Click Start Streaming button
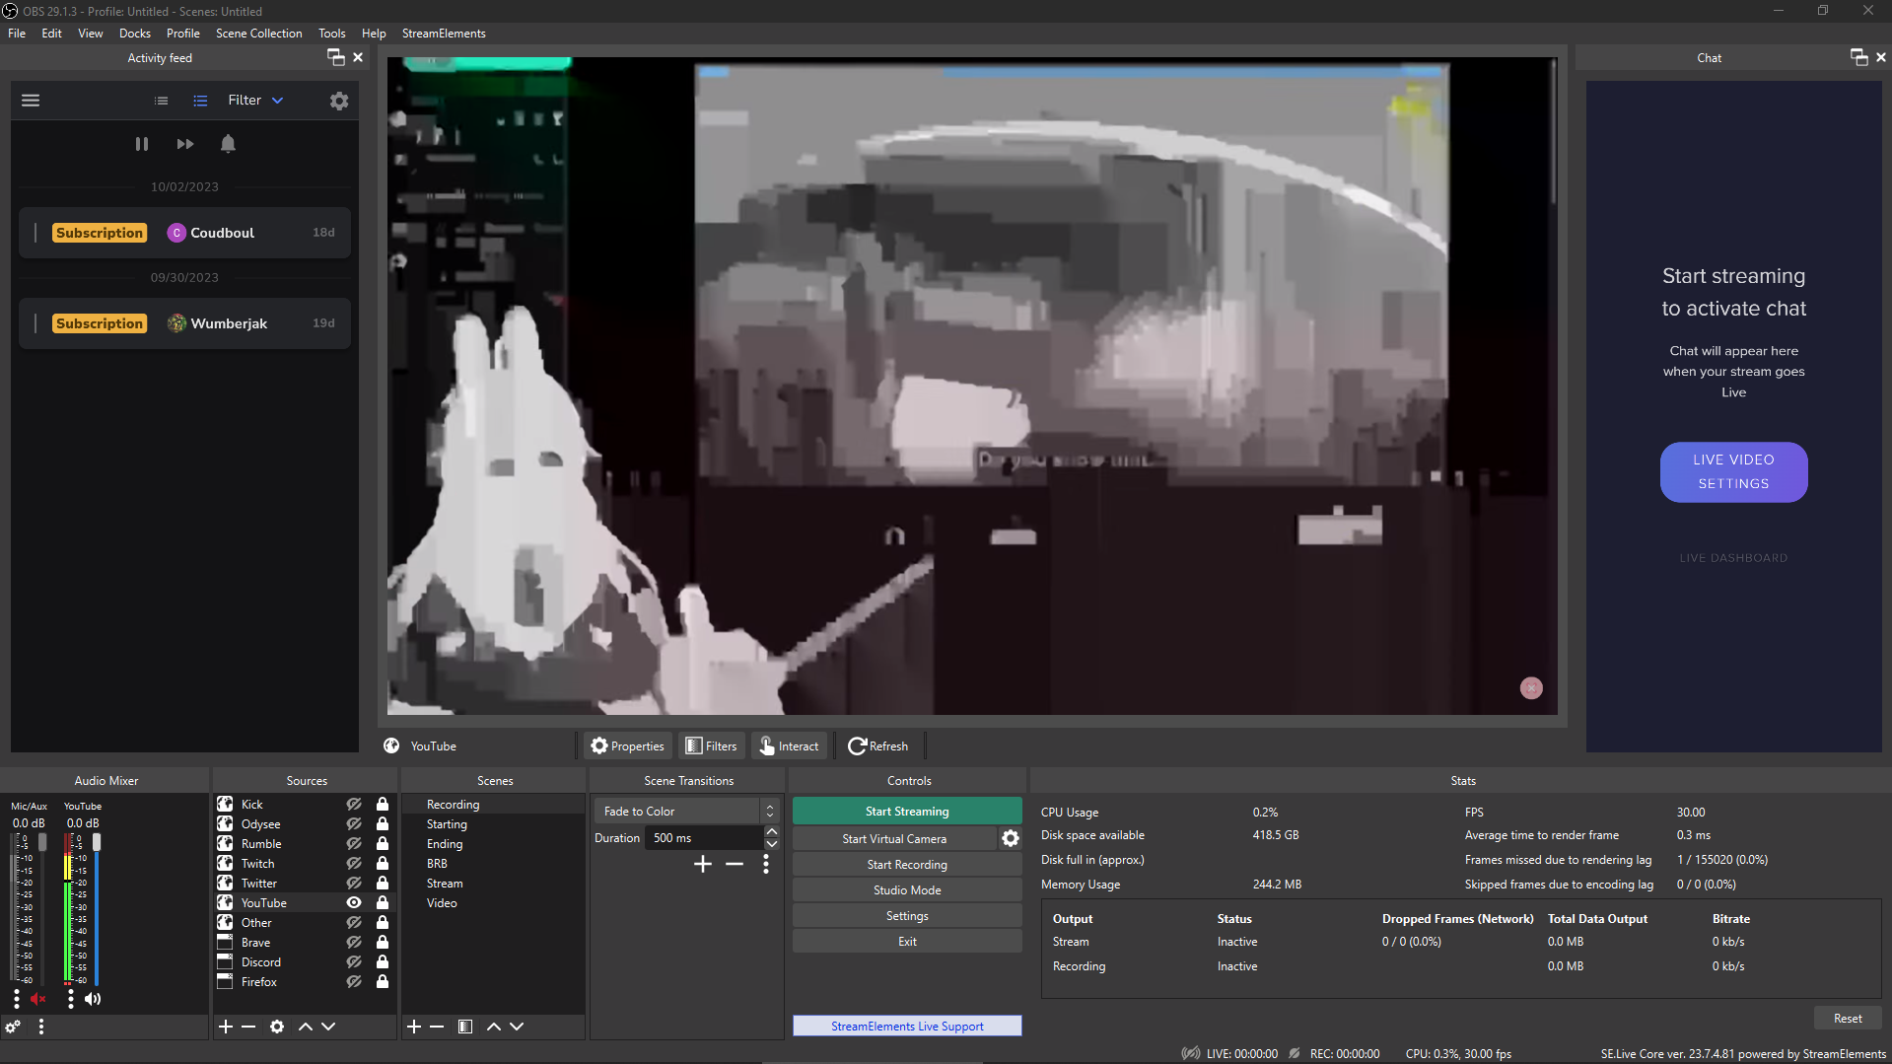Image resolution: width=1892 pixels, height=1064 pixels. click(x=907, y=811)
